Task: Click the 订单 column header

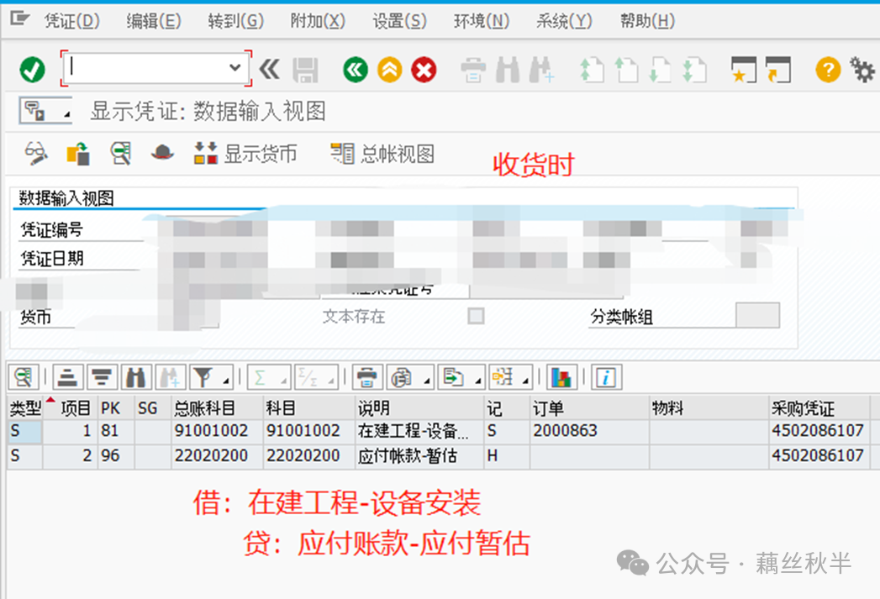Action: click(x=589, y=407)
